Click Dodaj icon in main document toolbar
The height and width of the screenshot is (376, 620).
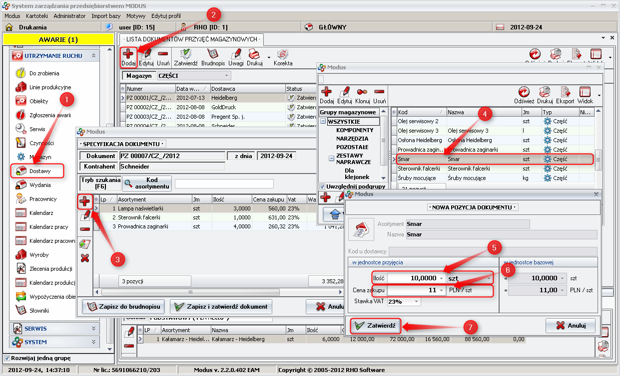coord(128,54)
